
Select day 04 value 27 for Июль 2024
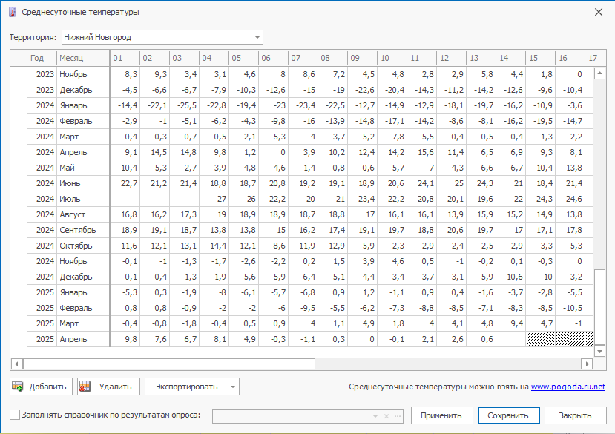tap(214, 199)
